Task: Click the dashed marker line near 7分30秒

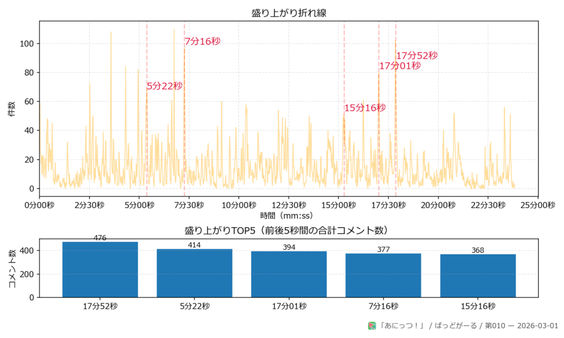Action: (184, 110)
